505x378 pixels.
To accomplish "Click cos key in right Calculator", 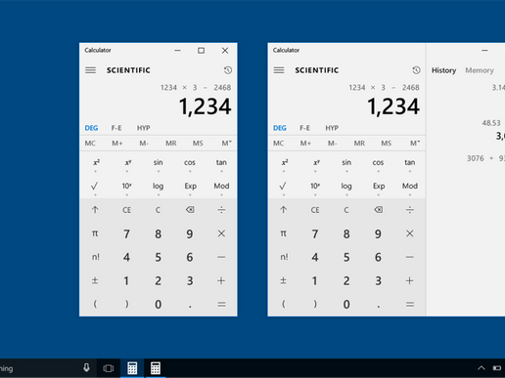I will (x=378, y=162).
